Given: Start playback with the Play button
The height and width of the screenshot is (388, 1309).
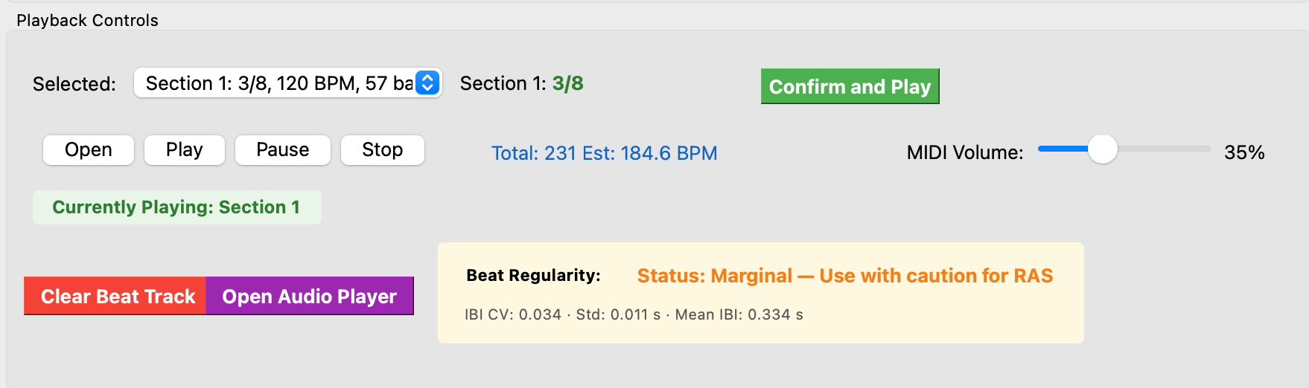Looking at the screenshot, I should point(185,150).
